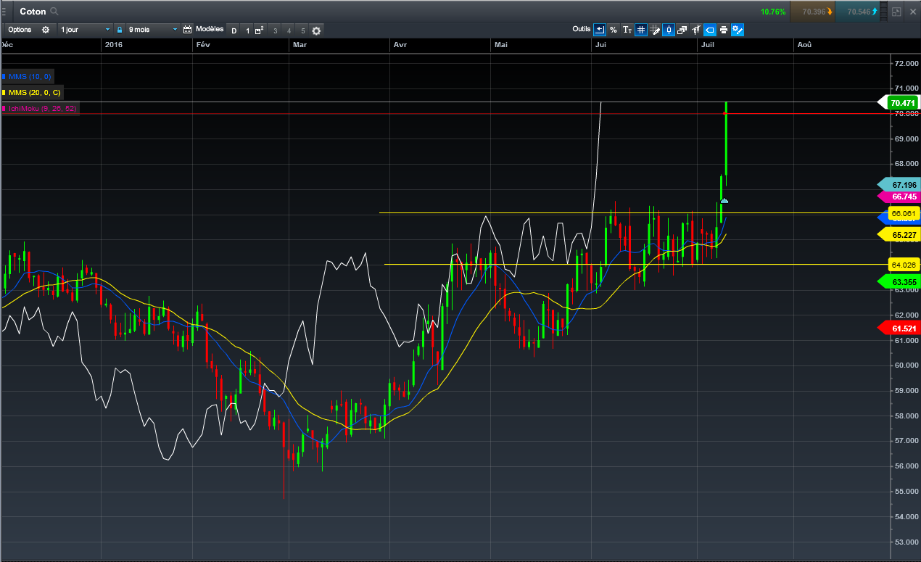
Task: Toggle the lock between interval and period
Action: [120, 30]
